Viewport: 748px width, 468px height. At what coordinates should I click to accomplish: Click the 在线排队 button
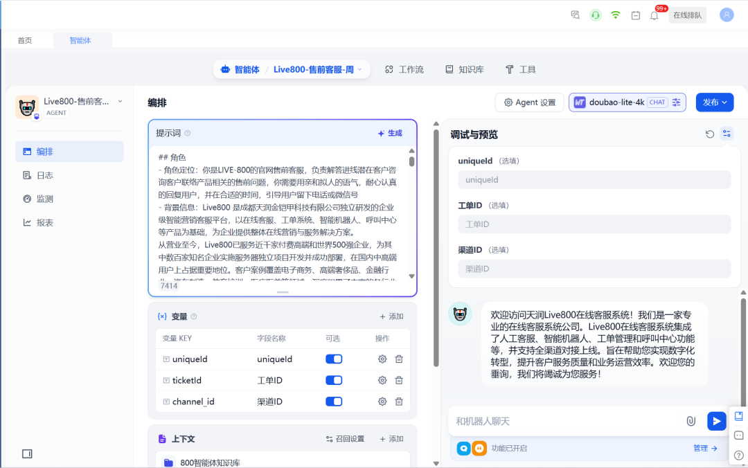688,15
